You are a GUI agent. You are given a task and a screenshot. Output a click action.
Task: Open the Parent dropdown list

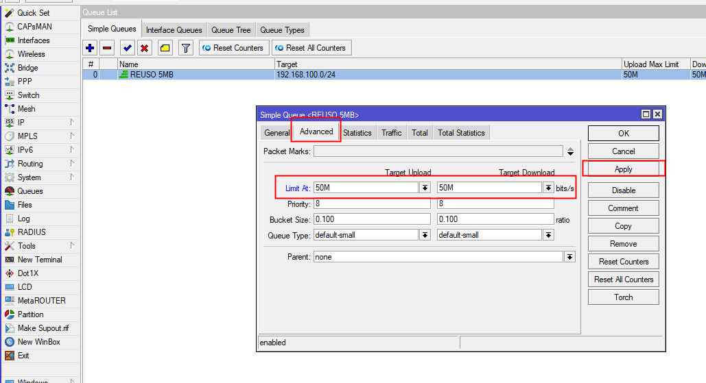569,257
